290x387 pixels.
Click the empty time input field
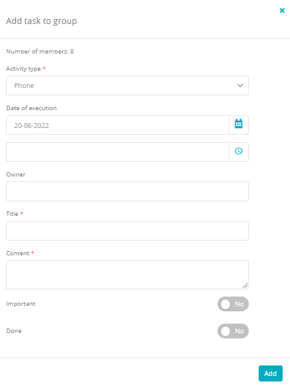117,152
